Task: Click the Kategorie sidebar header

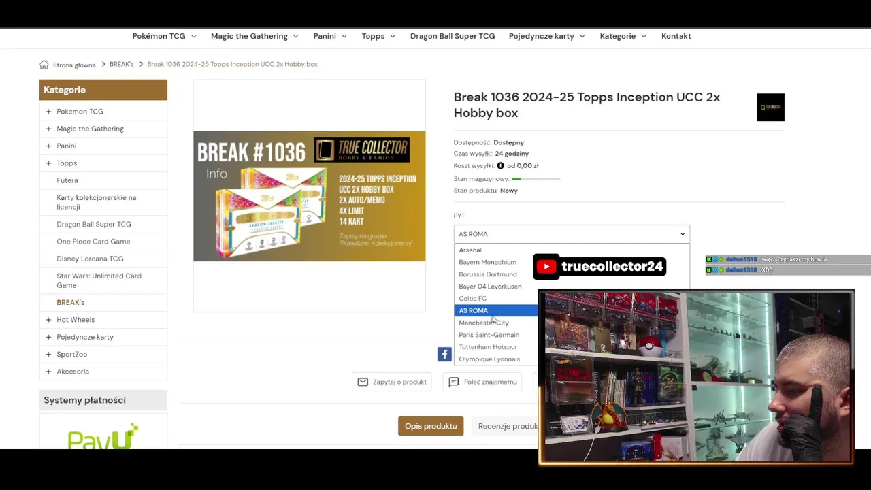Action: tap(103, 90)
